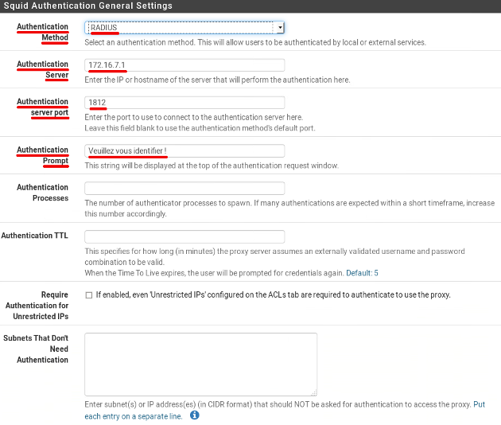Click the Require Authentication for Unrestricted IPs label
The image size is (501, 425).
37,306
